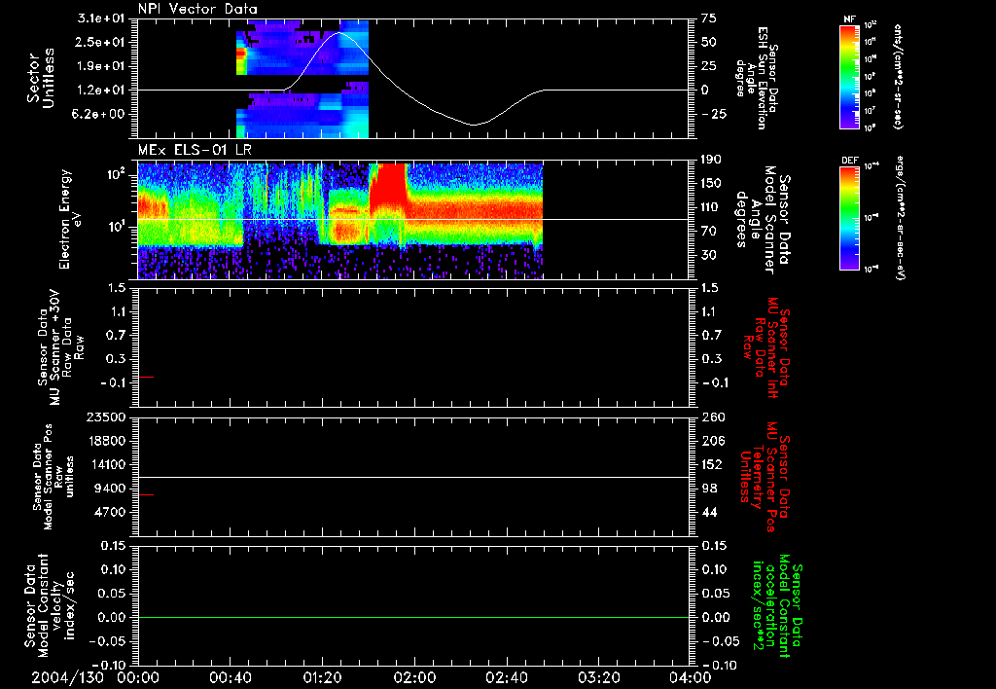Select the 14100 scanner position tick
The image size is (996, 689).
[105, 464]
